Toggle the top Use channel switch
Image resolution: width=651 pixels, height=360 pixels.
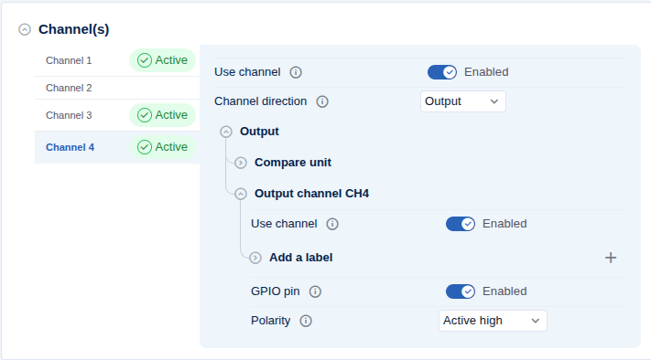pyautogui.click(x=442, y=72)
